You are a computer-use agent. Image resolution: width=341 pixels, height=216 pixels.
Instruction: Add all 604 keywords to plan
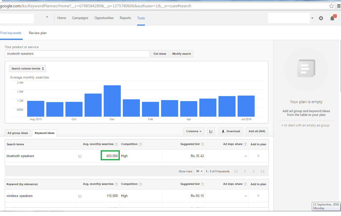pyautogui.click(x=257, y=131)
